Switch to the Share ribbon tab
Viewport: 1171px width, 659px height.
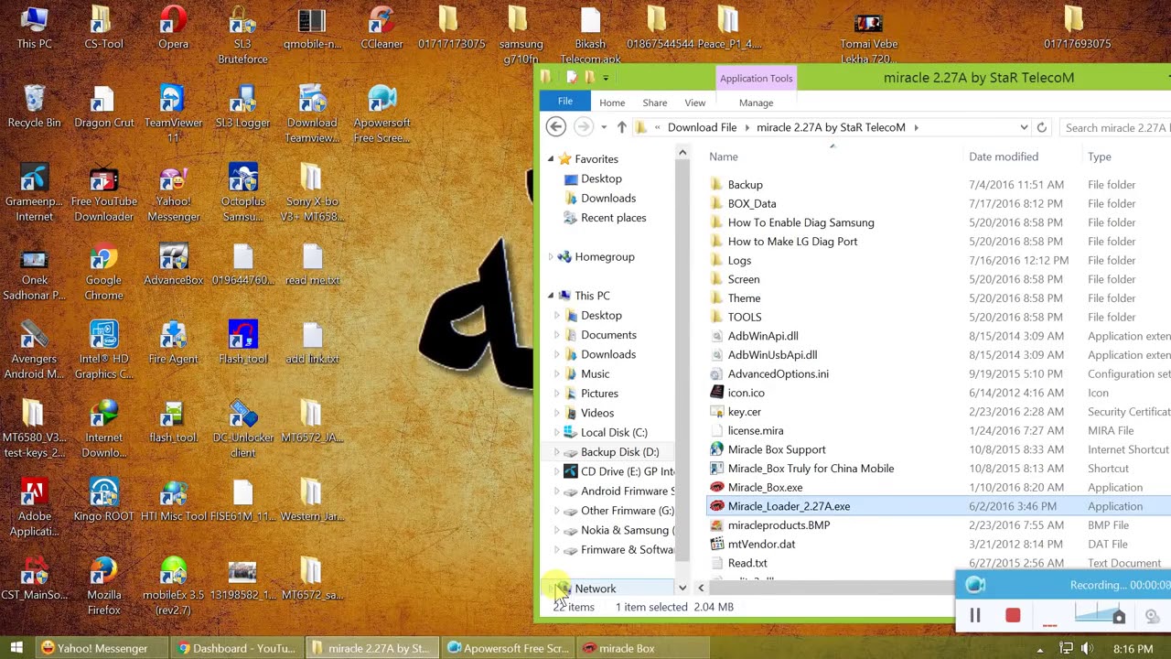654,103
